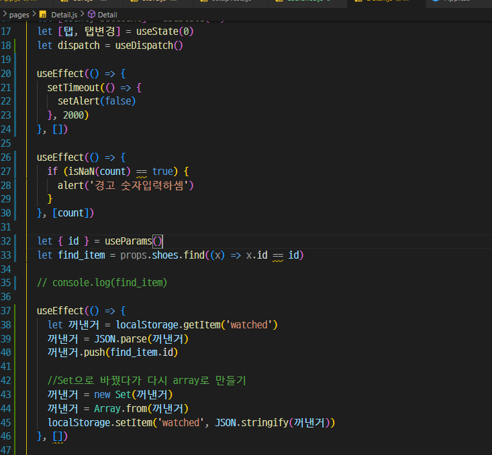Viewport: 492px width, 455px height.
Task: Click the push method on line 40
Action: pos(94,352)
